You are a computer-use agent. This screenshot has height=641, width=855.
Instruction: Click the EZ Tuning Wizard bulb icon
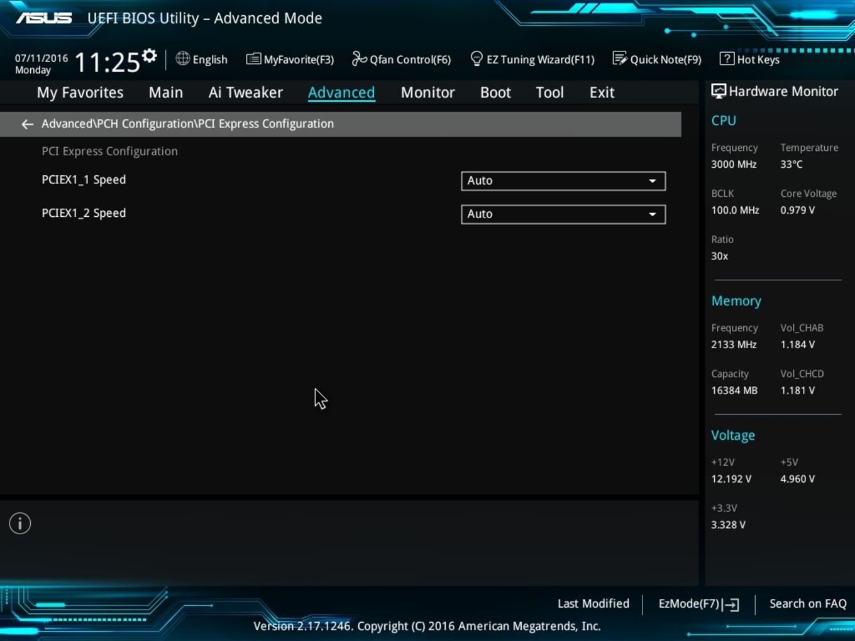(477, 58)
